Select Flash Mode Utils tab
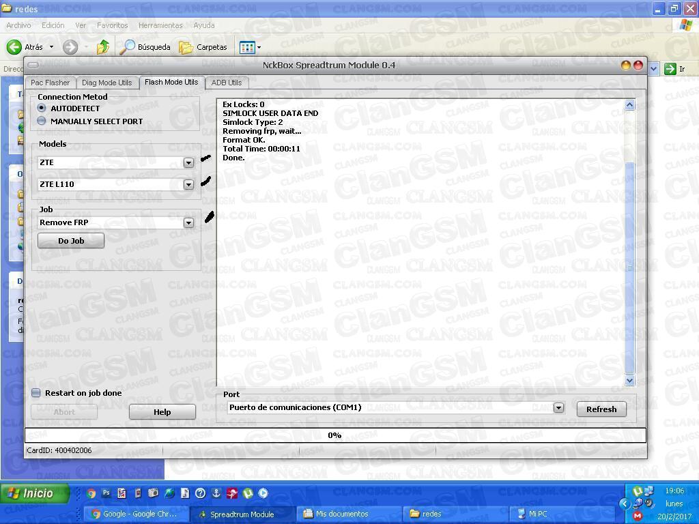Viewport: 699px width, 524px height. point(171,82)
